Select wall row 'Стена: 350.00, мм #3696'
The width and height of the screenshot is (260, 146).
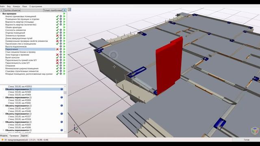[19, 127]
